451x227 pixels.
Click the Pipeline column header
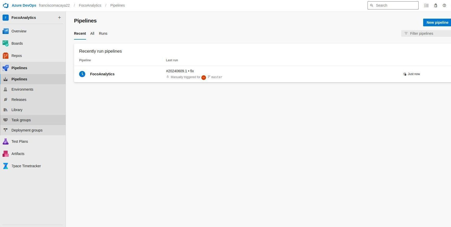click(85, 60)
